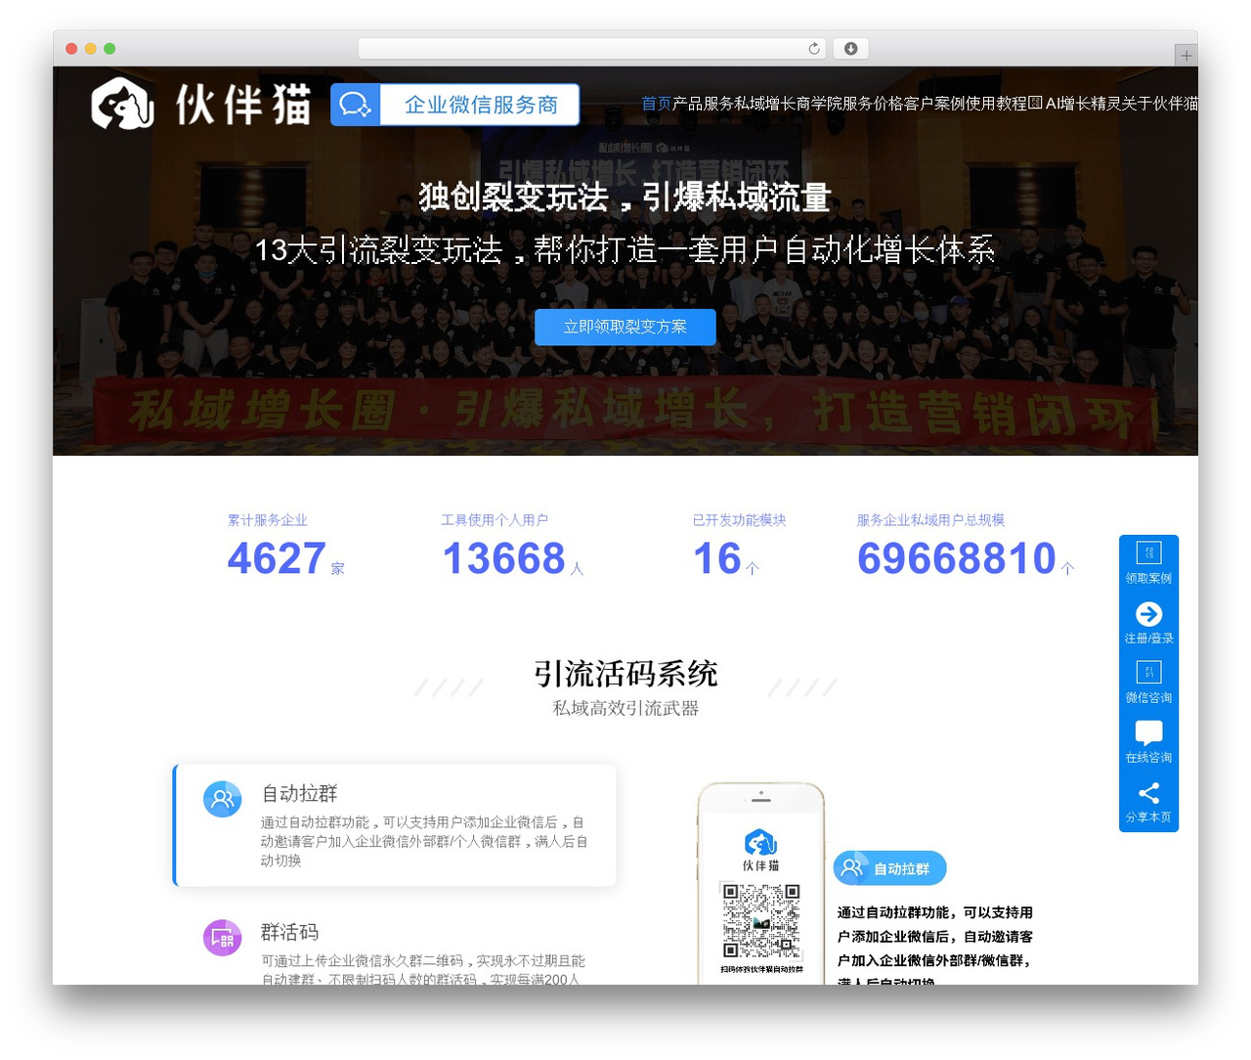The height and width of the screenshot is (1060, 1251).
Task: Click the banner headline 独创裂变玩法，引爆私域流量
Action: (x=625, y=197)
